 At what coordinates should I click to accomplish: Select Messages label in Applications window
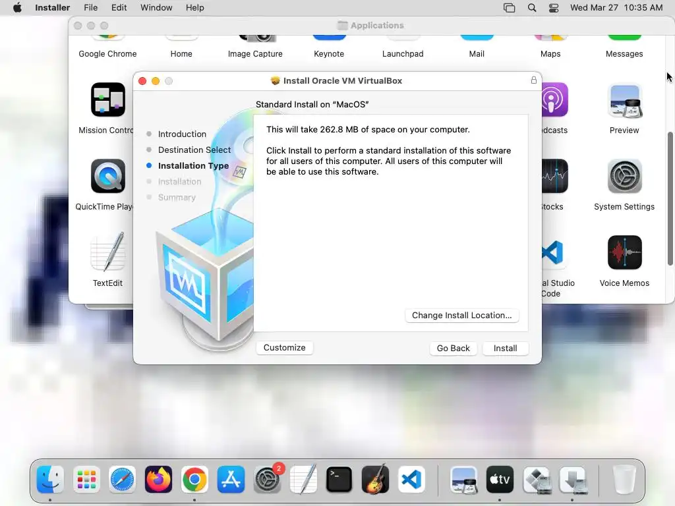click(624, 54)
